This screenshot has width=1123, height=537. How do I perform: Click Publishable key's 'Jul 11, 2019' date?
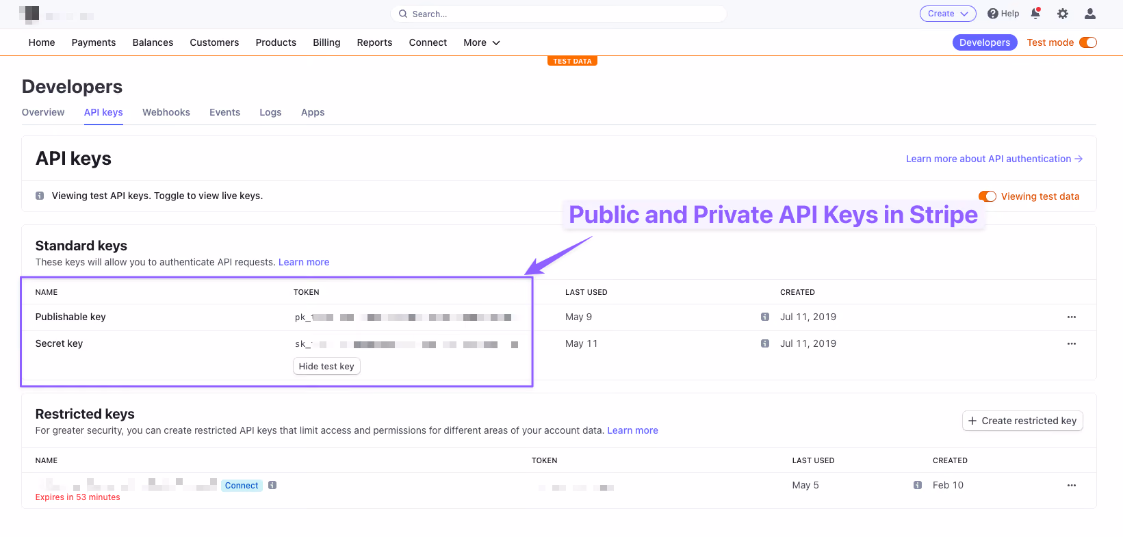(x=808, y=317)
